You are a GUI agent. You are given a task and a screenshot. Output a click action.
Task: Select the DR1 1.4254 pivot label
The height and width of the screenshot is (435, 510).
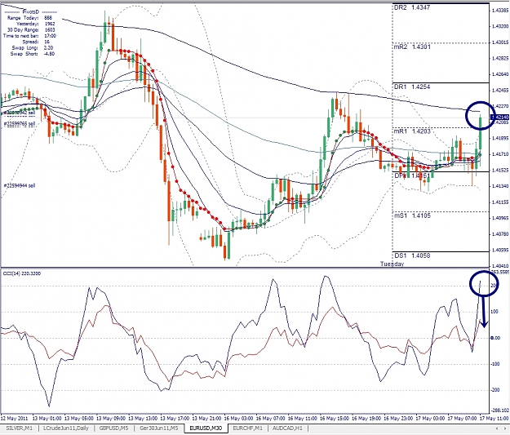[412, 87]
